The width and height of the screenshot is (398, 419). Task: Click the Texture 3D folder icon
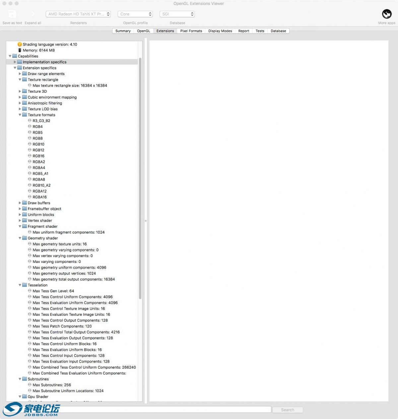click(25, 91)
